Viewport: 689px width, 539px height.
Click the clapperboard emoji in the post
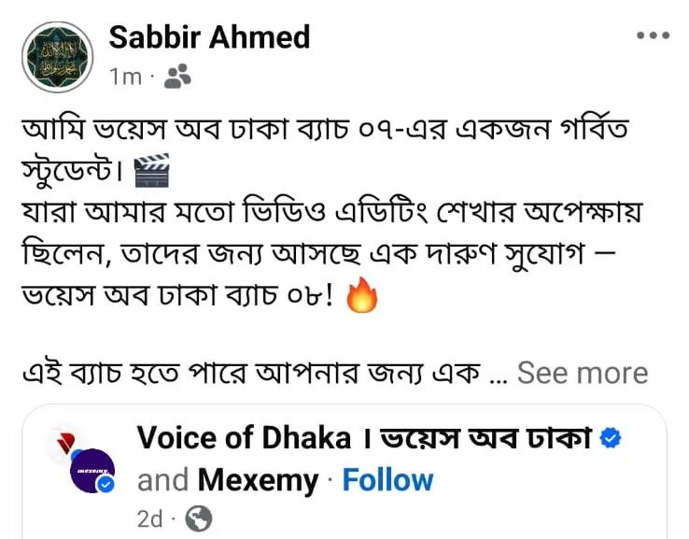point(152,172)
